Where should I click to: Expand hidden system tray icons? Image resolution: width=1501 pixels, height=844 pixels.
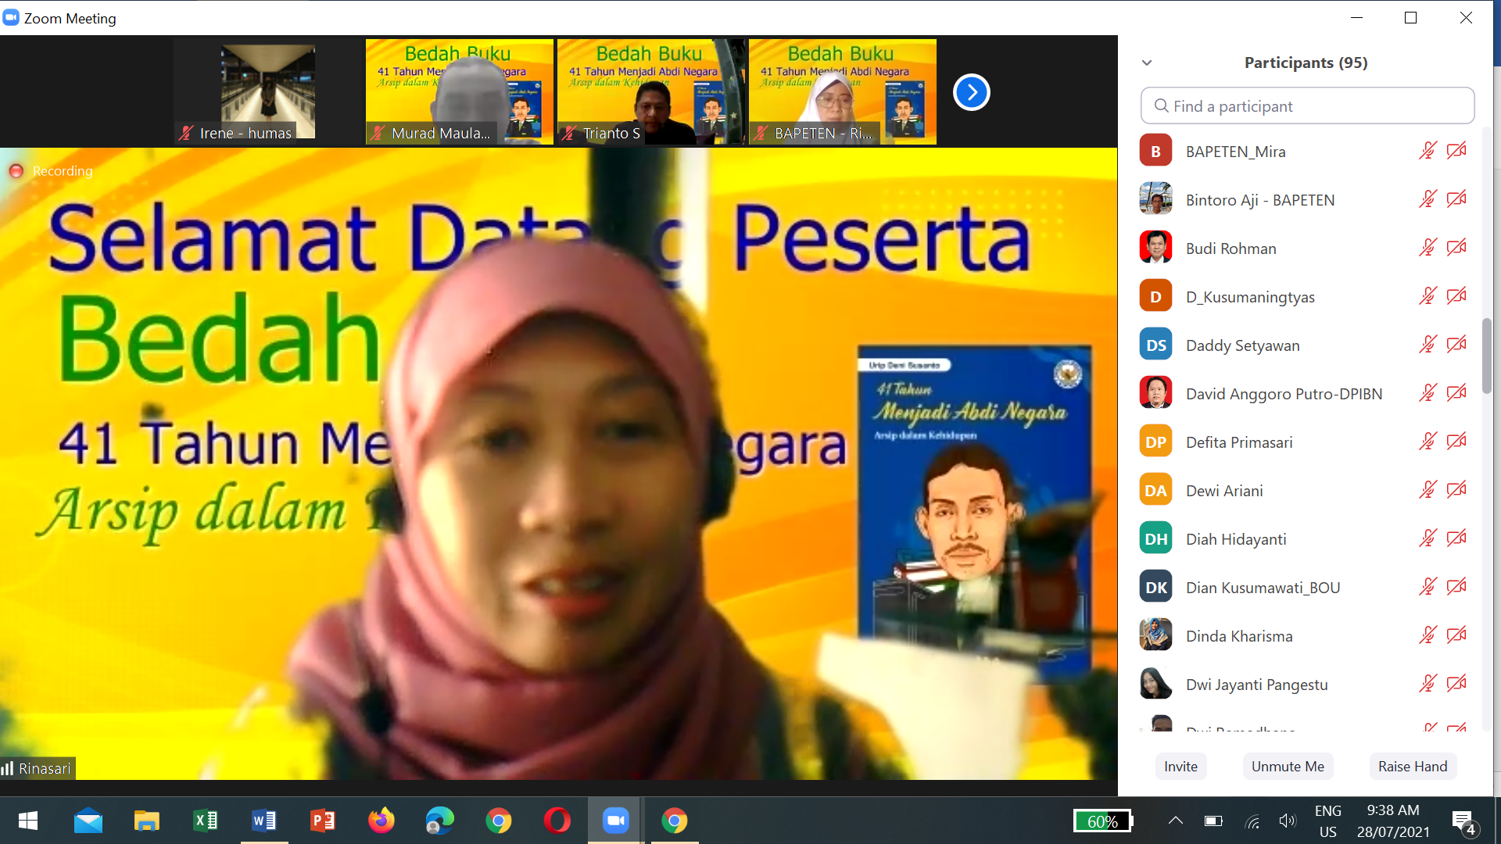[1175, 821]
